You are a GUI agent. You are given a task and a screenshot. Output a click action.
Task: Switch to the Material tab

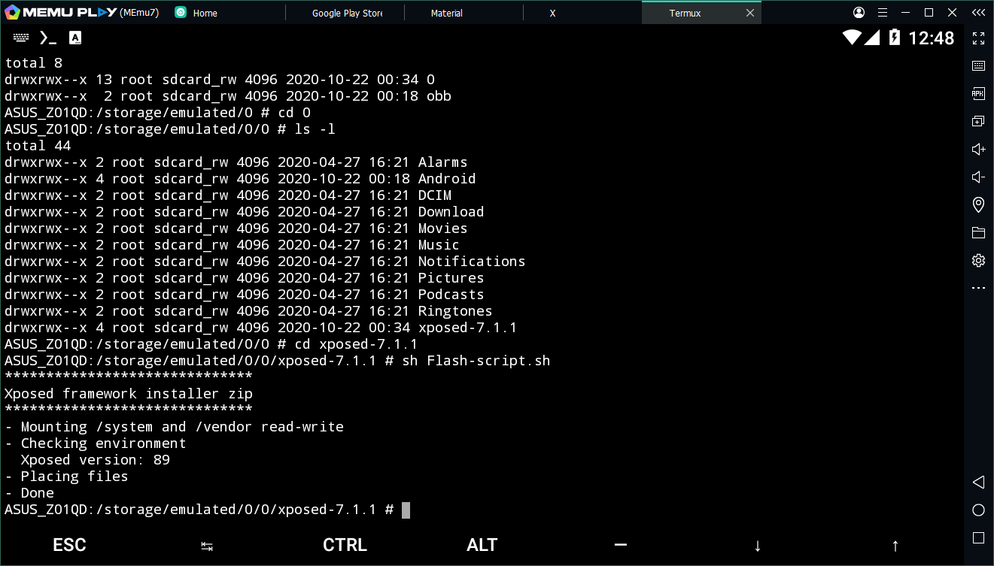coord(447,13)
